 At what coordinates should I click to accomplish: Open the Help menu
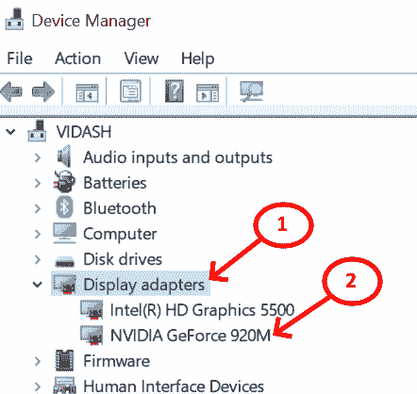coord(198,59)
